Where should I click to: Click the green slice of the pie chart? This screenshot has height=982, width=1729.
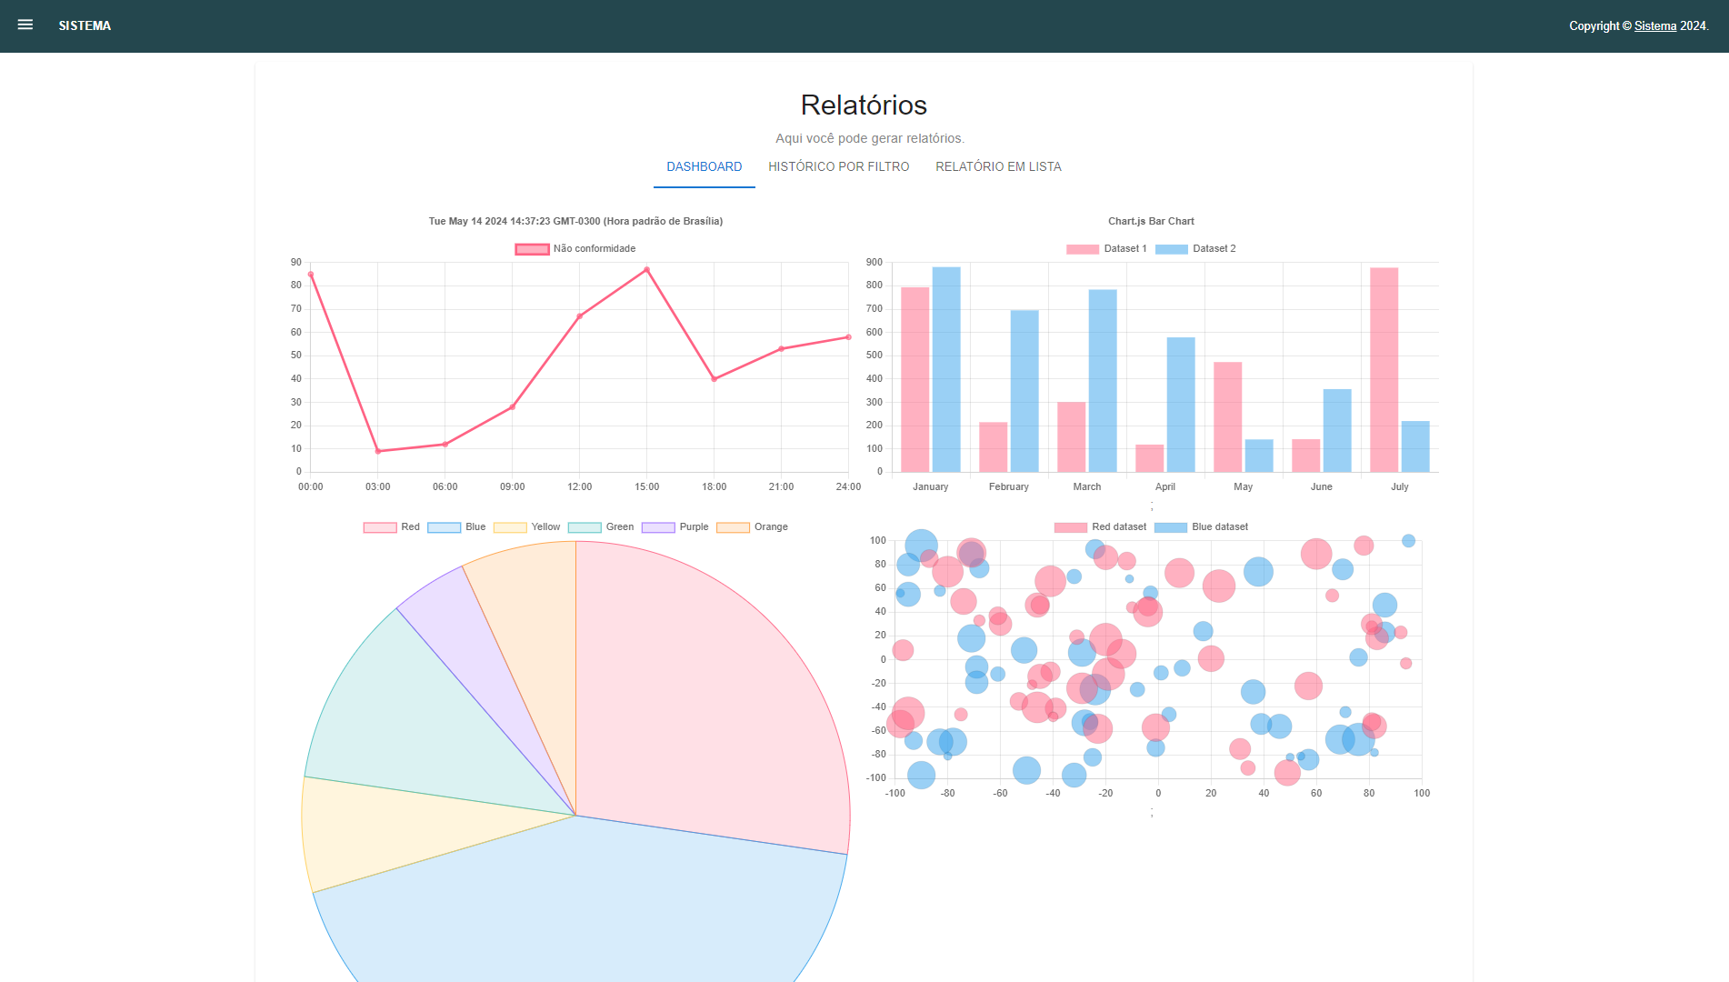[x=409, y=718]
